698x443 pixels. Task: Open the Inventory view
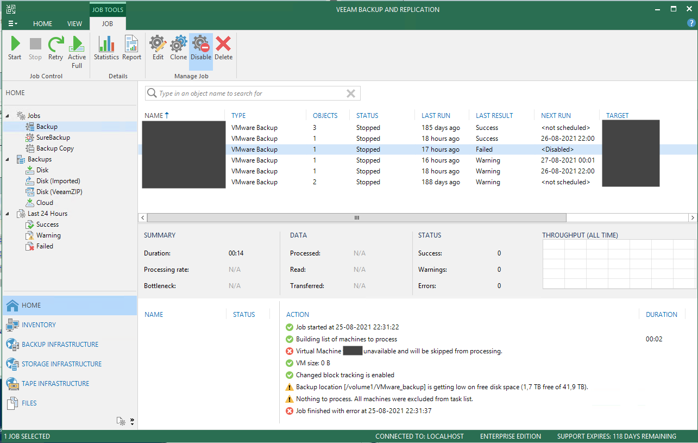[x=39, y=325]
